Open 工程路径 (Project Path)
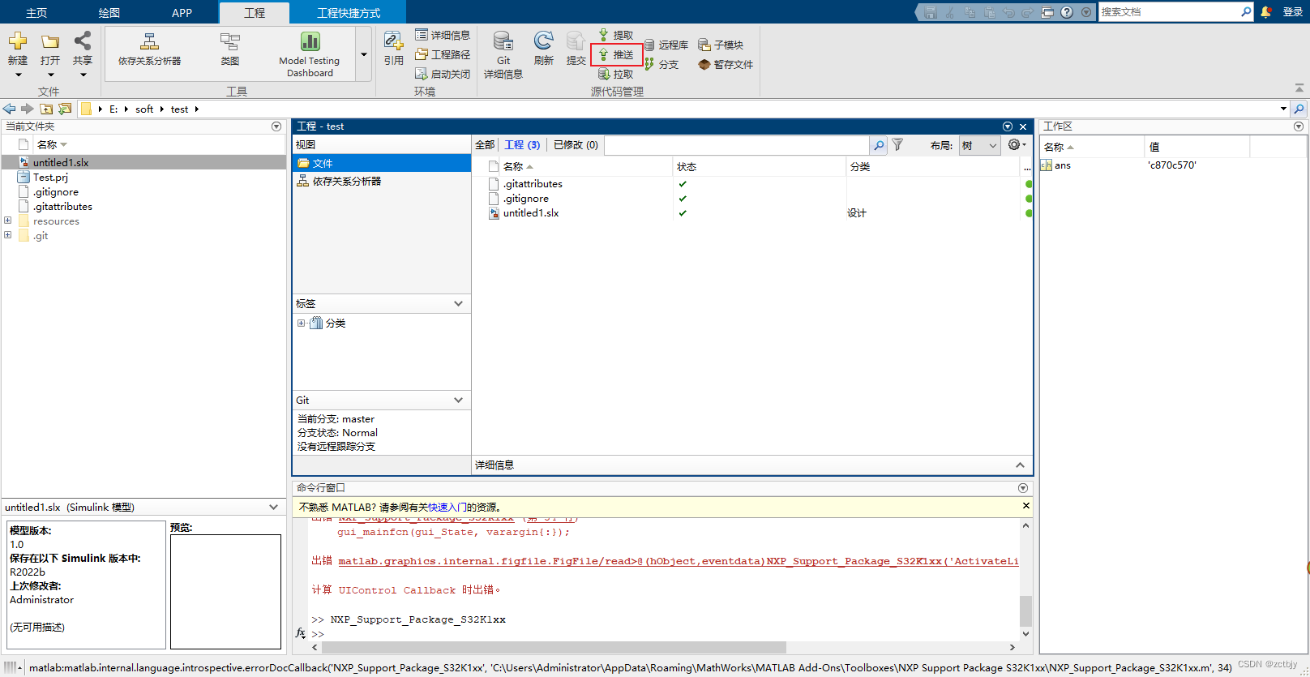The width and height of the screenshot is (1310, 677). point(443,54)
